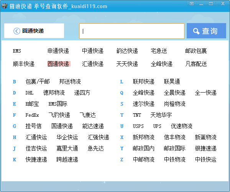Choose 申通快递 courier
This screenshot has width=230, height=192.
pos(58,51)
